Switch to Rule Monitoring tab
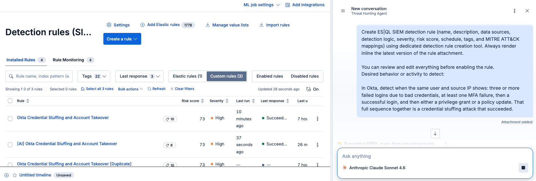 pos(73,60)
